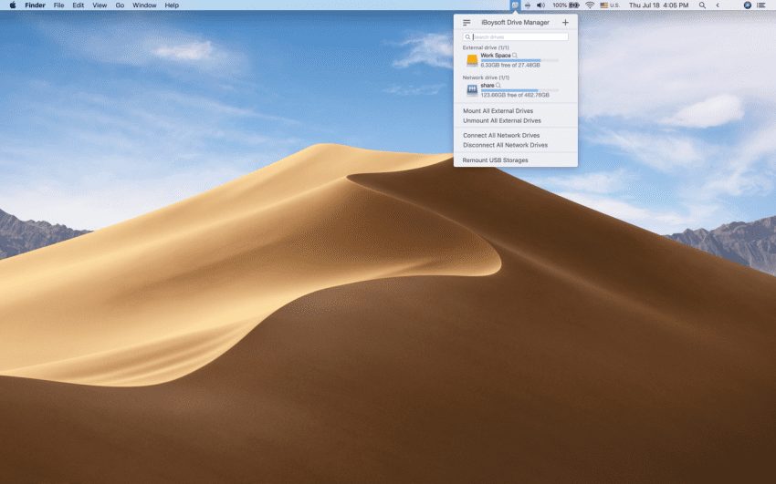Click in the Search drives field

(x=519, y=37)
